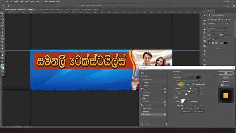Open the History panel icon
The width and height of the screenshot is (236, 133).
[204, 12]
